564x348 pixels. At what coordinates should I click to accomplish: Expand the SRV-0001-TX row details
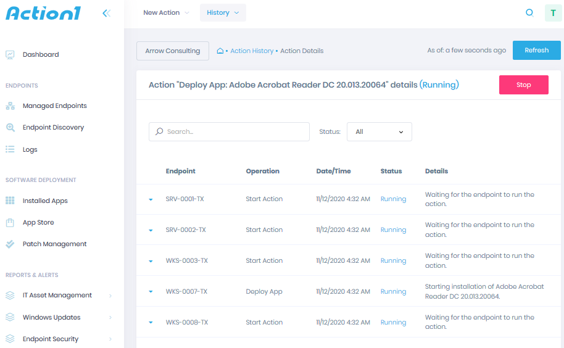151,199
